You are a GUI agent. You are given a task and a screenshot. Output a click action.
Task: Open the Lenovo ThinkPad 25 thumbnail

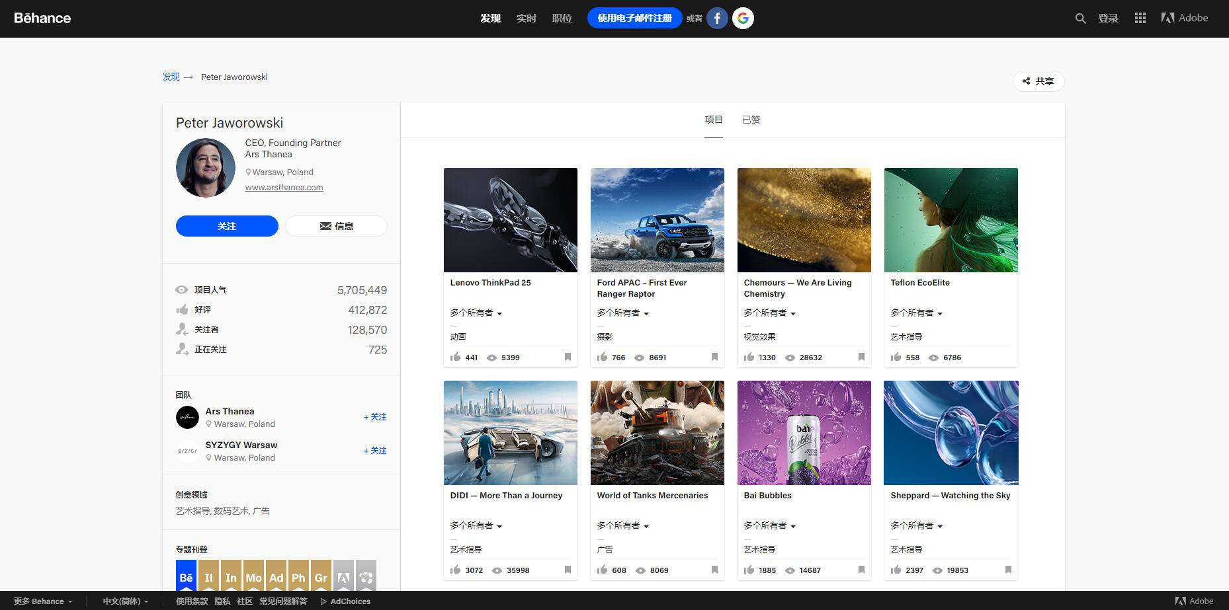511,220
